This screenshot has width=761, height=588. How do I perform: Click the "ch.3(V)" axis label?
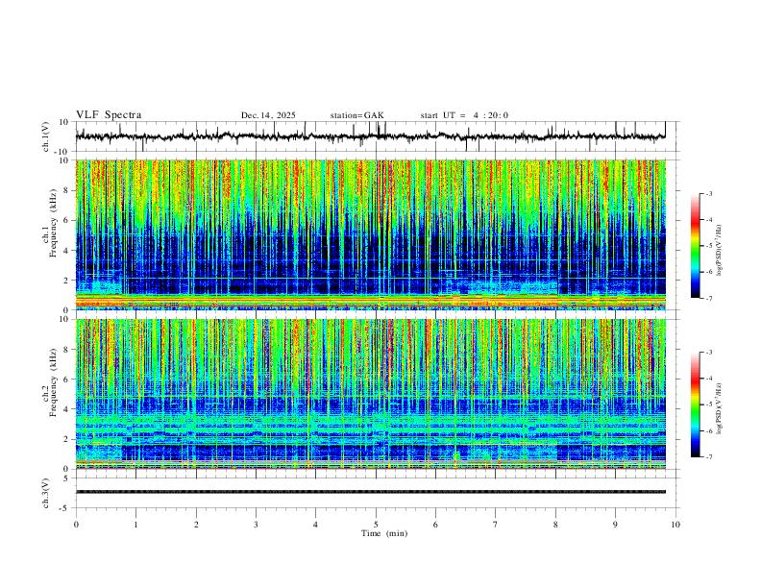point(46,493)
